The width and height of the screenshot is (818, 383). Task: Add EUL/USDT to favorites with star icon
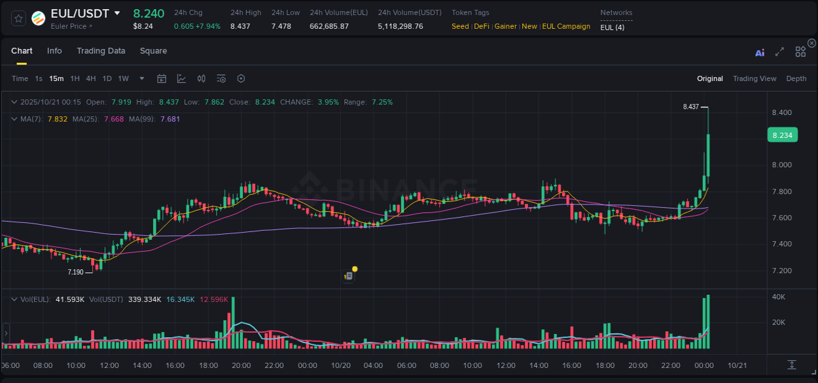(18, 18)
